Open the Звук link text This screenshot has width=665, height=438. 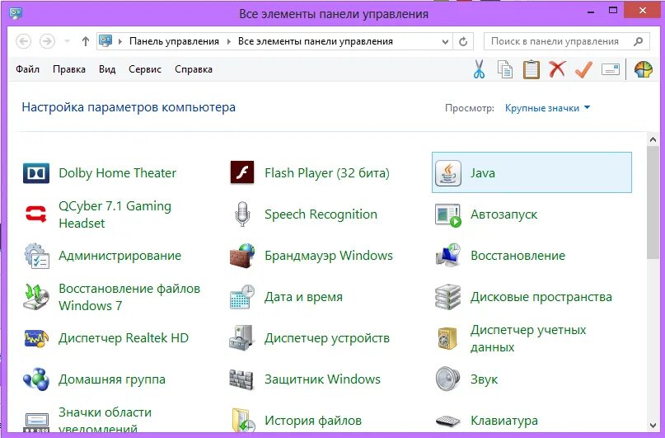point(484,379)
